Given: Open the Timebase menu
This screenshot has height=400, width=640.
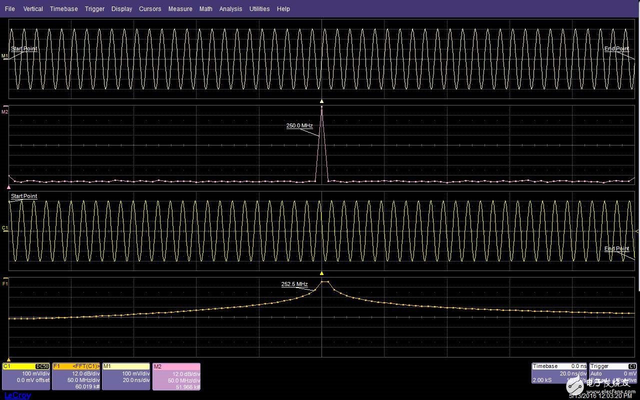Looking at the screenshot, I should click(63, 9).
